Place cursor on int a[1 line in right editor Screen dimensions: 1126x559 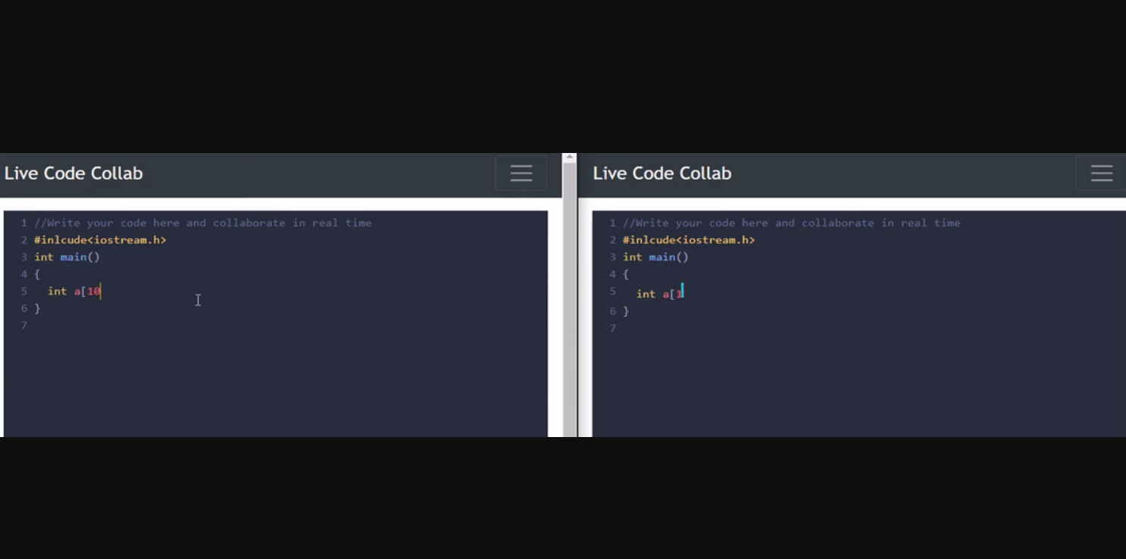660,294
